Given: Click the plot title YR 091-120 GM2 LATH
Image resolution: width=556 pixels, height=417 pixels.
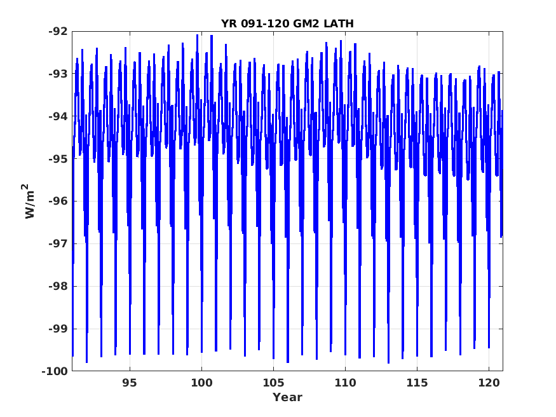Looking at the screenshot, I should click(x=287, y=24).
